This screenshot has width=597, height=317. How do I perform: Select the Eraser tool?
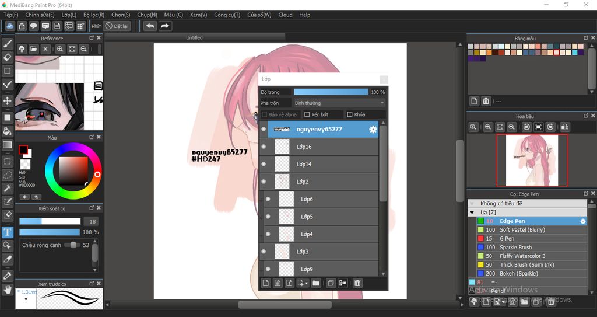(x=7, y=57)
